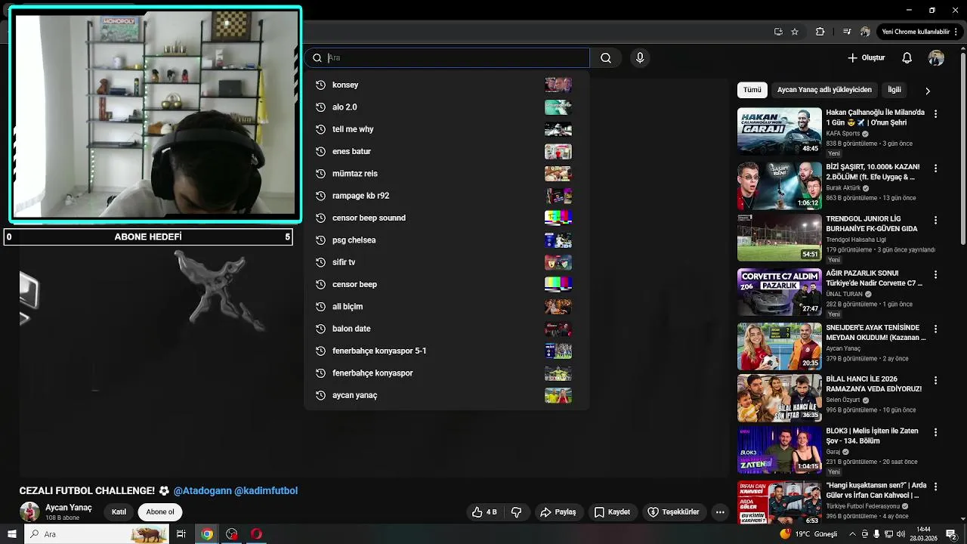
Task: Open the Chrome extensions puzzle icon
Action: (820, 32)
